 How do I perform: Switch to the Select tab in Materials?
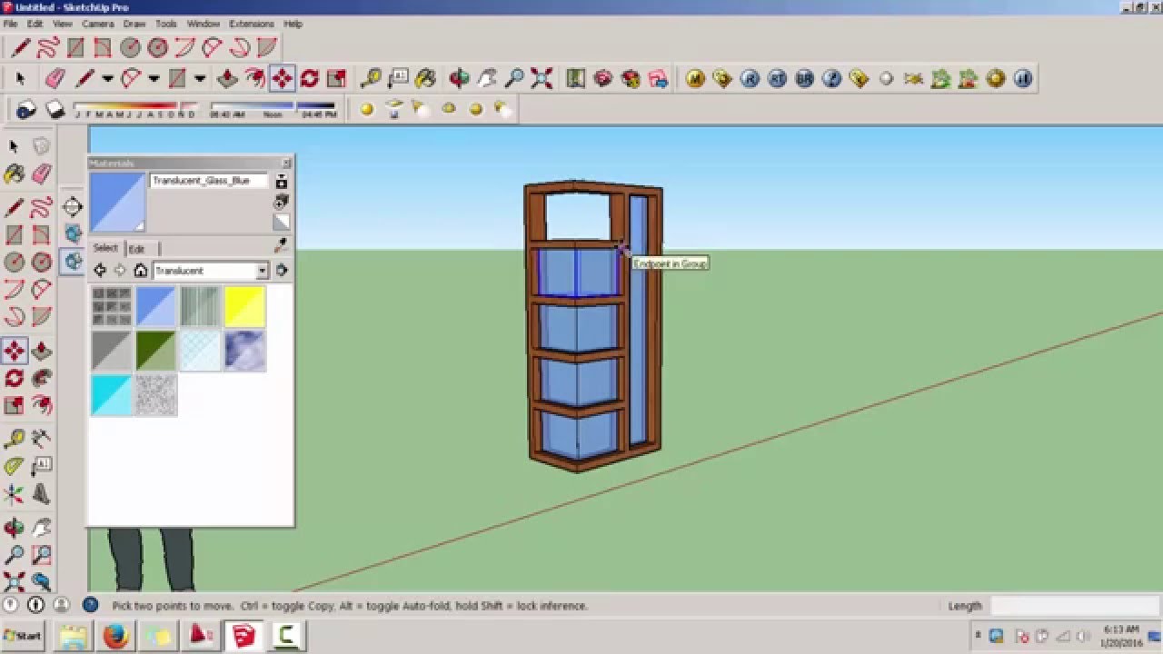pyautogui.click(x=105, y=248)
